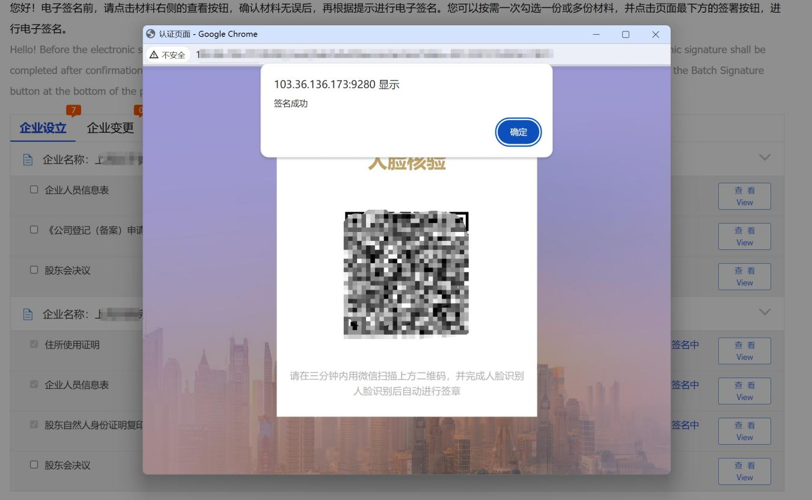View the first company's 企业人员信息表 document

click(x=744, y=197)
